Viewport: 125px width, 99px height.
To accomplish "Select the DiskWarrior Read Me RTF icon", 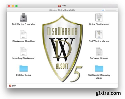I will click(23, 34).
